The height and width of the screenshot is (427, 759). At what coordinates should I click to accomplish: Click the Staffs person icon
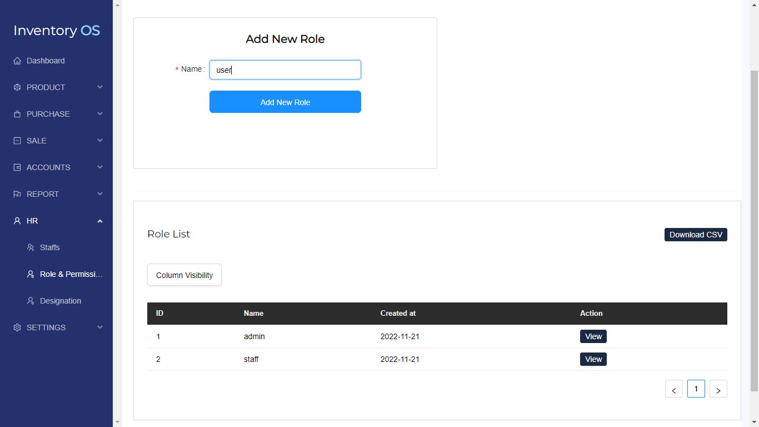[x=31, y=247]
